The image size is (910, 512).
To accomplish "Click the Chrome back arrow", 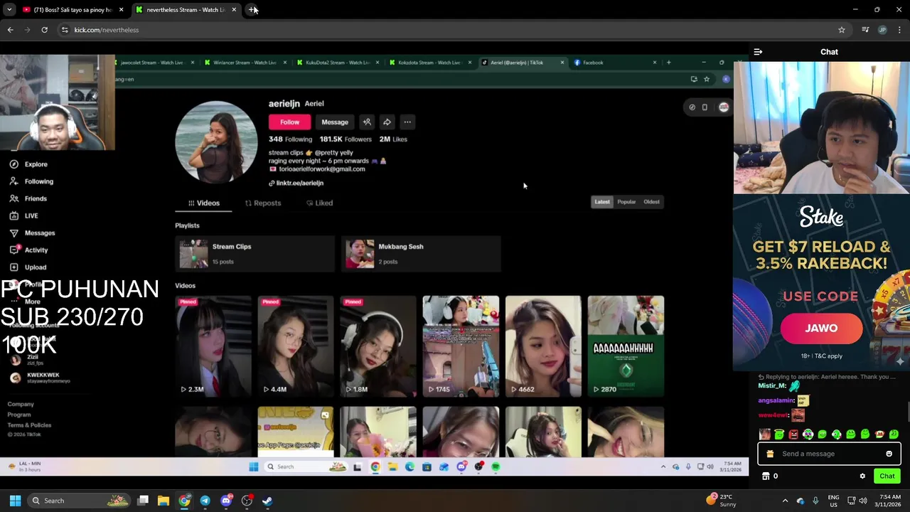I will click(10, 30).
